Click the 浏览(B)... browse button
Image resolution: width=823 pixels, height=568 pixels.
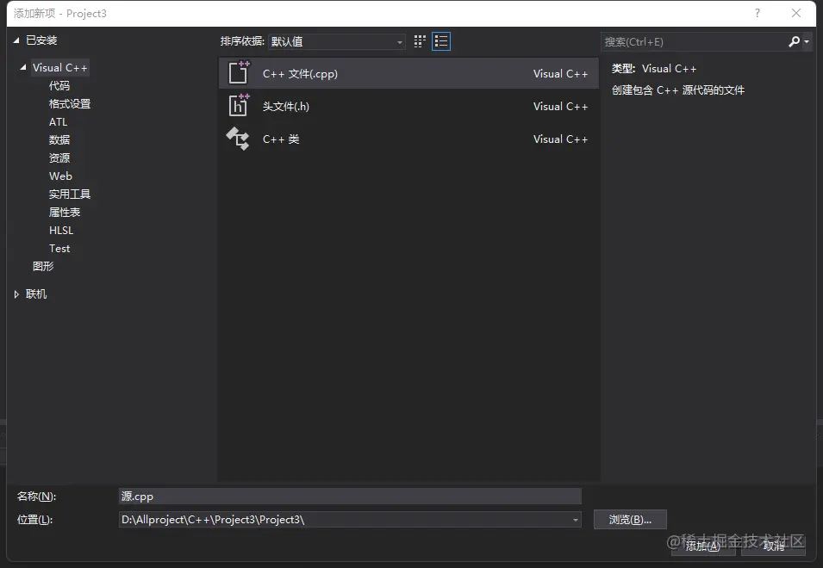coord(630,519)
